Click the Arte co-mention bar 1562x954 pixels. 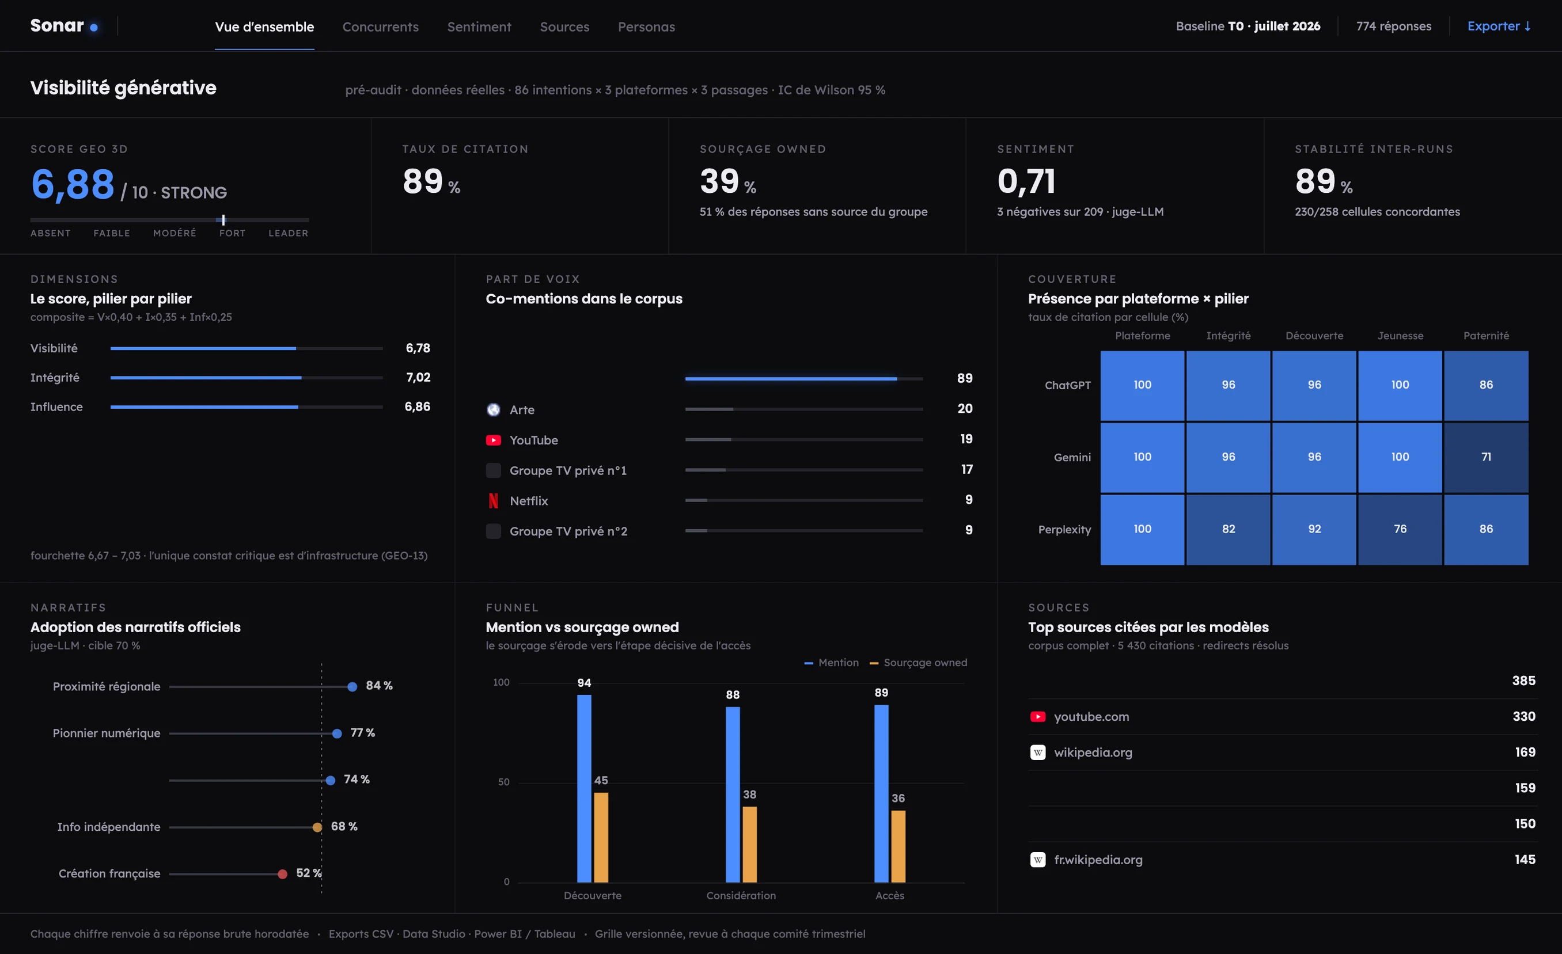click(x=804, y=409)
